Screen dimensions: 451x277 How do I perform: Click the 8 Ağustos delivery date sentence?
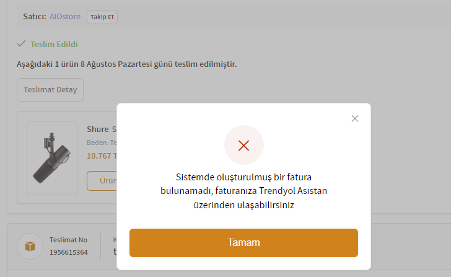click(x=127, y=64)
